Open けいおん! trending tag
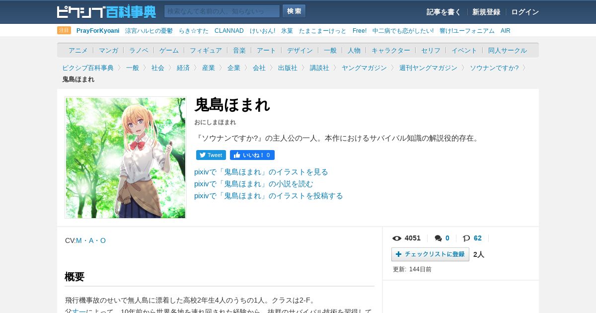The width and height of the screenshot is (596, 313). 262,31
